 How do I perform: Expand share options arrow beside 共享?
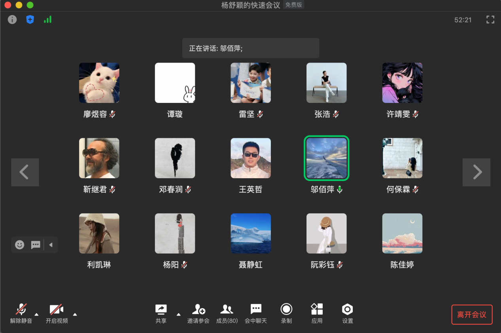click(178, 314)
